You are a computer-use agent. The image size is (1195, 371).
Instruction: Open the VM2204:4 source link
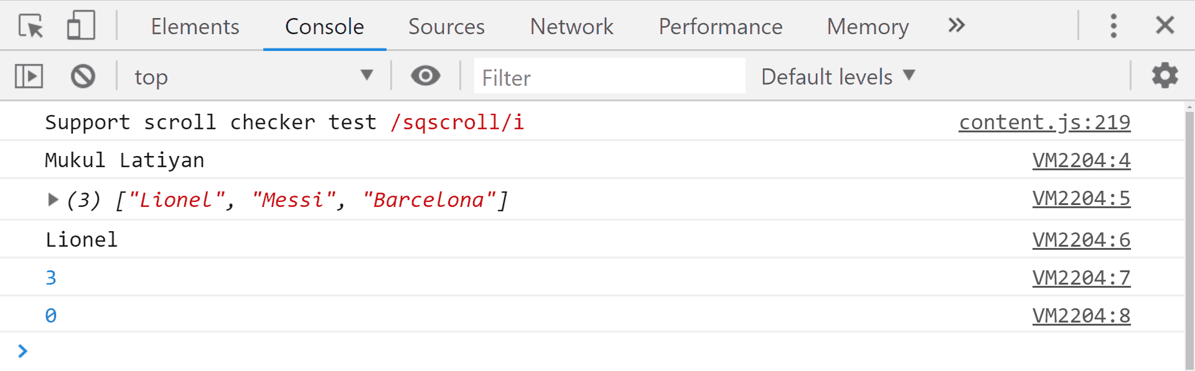click(1081, 160)
